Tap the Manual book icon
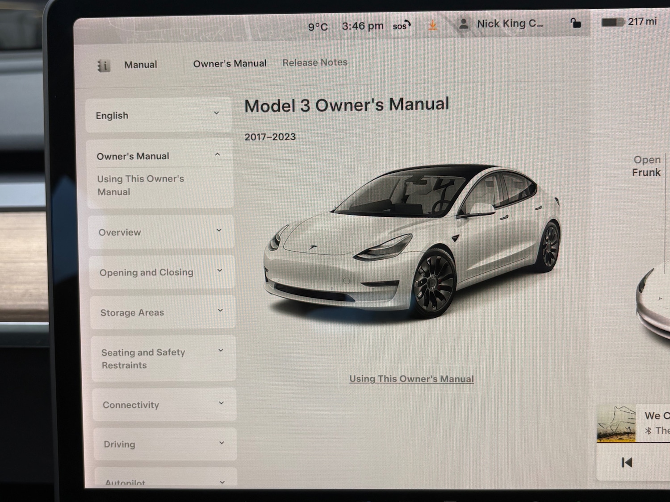 pos(102,65)
